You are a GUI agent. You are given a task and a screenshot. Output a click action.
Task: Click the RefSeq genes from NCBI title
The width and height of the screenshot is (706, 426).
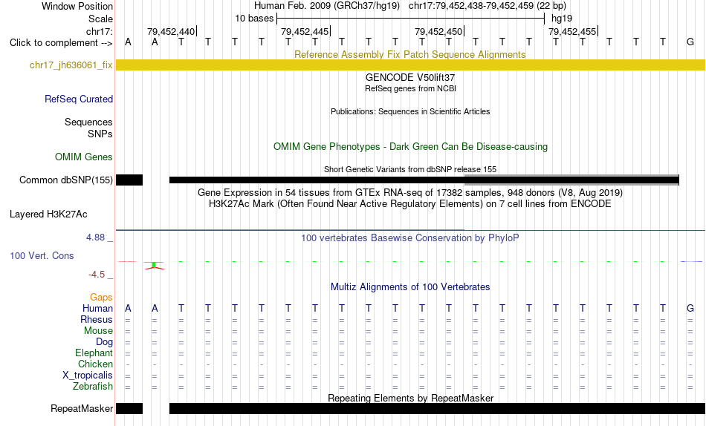coord(410,88)
